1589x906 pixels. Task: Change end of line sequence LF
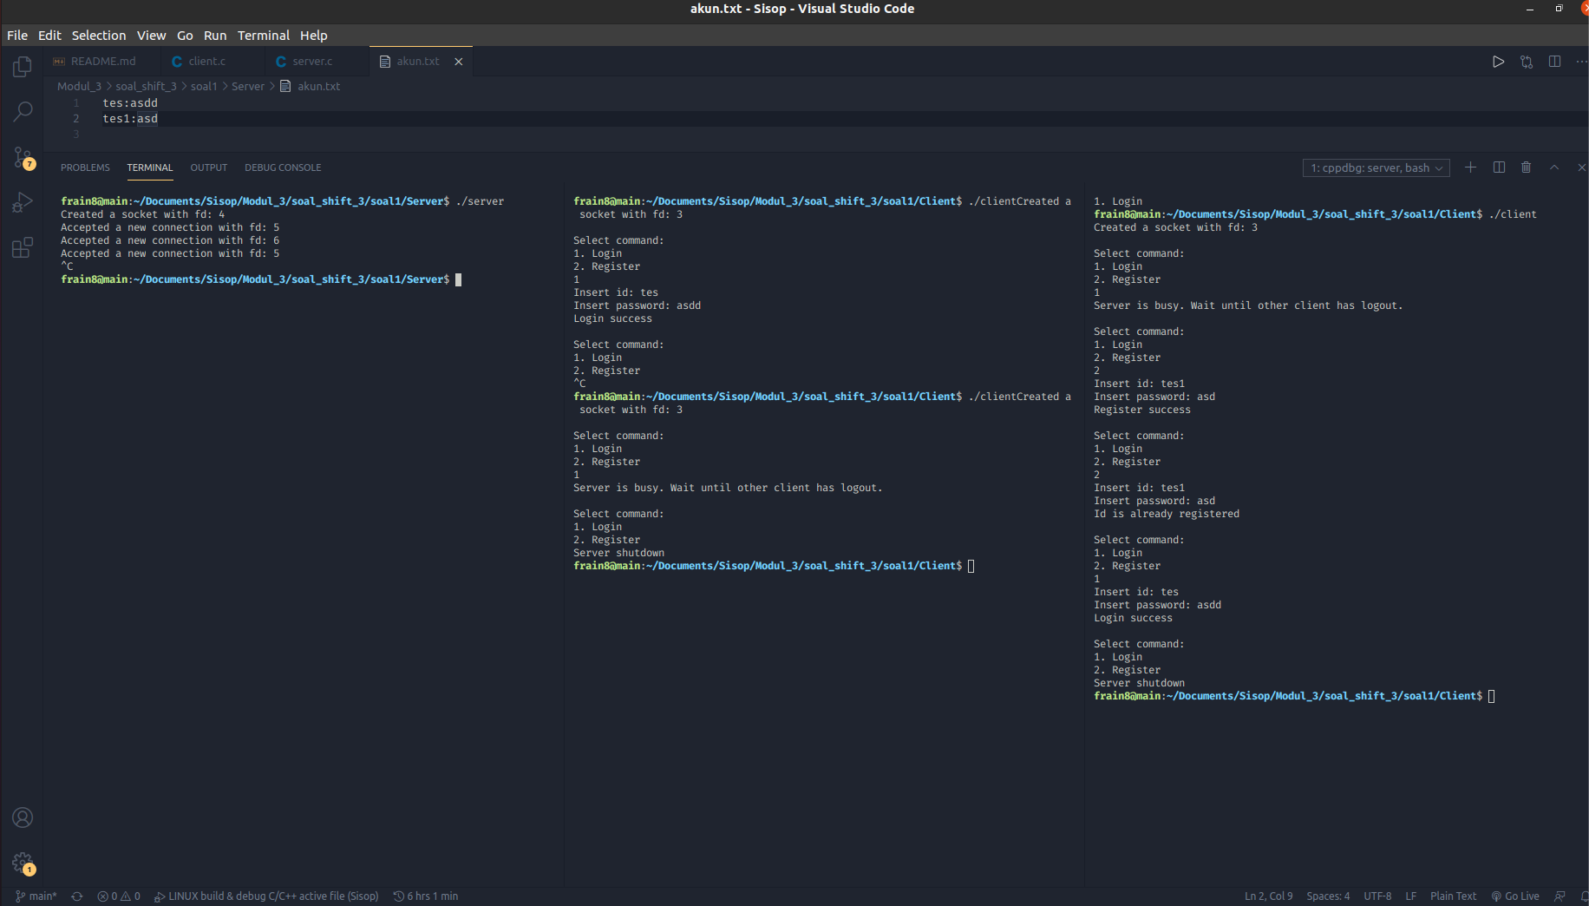[1411, 896]
